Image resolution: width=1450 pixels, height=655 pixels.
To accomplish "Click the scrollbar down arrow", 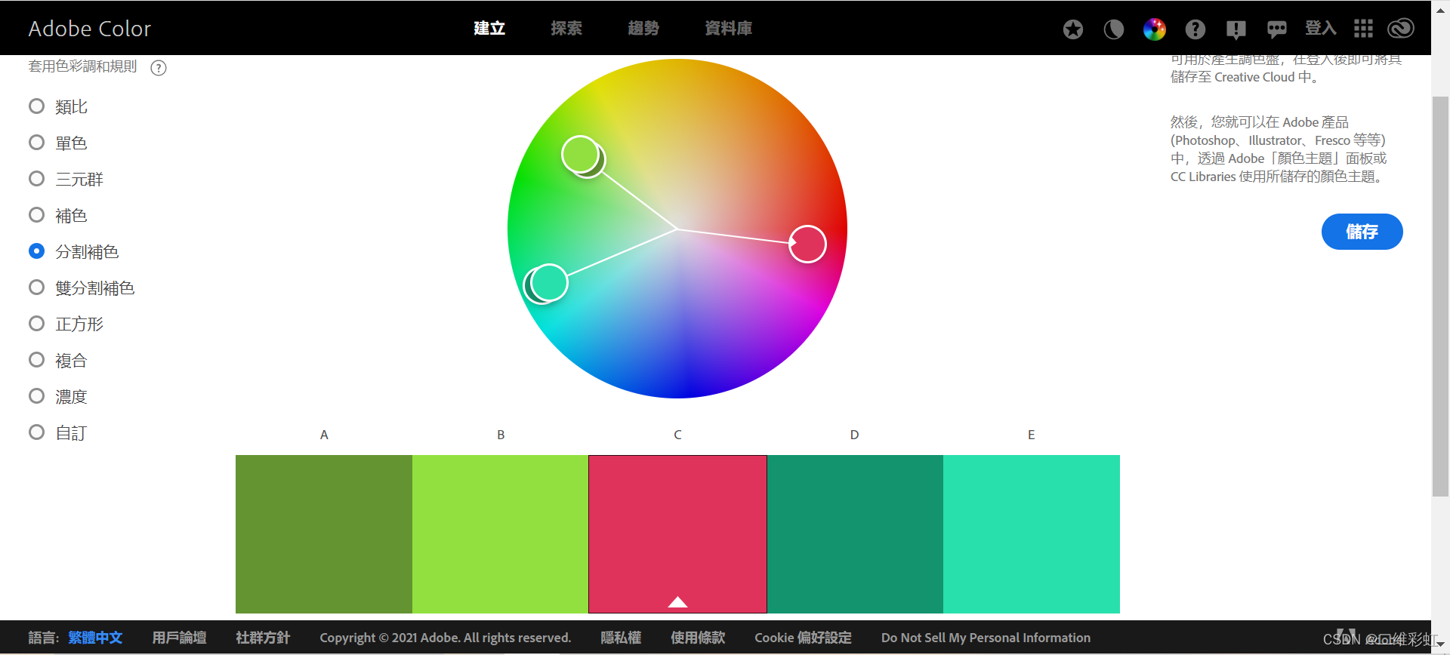I will click(x=1440, y=645).
